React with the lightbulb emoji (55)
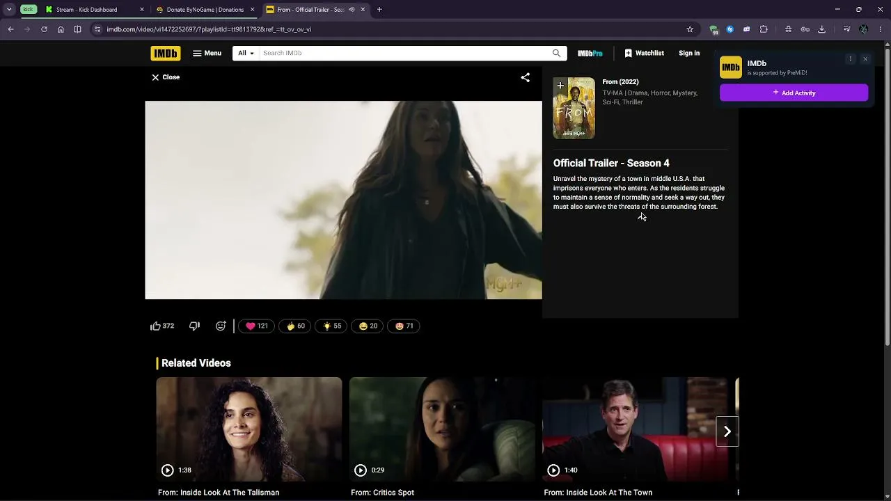This screenshot has height=501, width=891. (x=332, y=326)
